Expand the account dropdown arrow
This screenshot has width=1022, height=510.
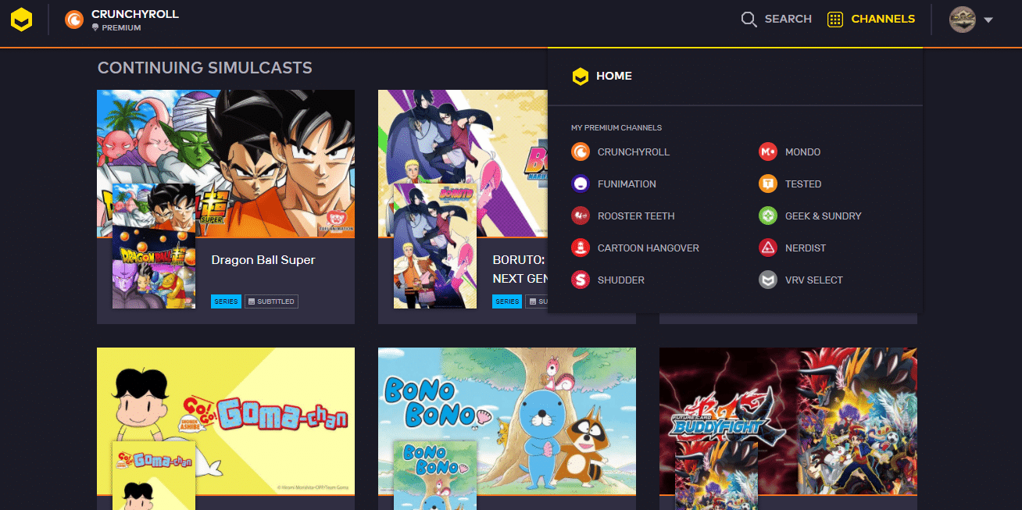[x=988, y=20]
